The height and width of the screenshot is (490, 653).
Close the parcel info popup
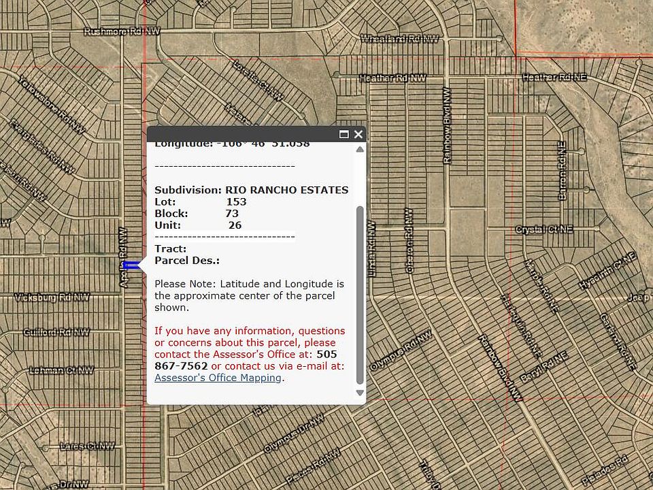point(358,135)
